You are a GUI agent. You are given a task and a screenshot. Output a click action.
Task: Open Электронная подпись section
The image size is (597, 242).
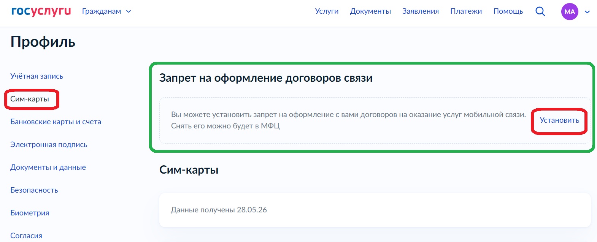49,144
